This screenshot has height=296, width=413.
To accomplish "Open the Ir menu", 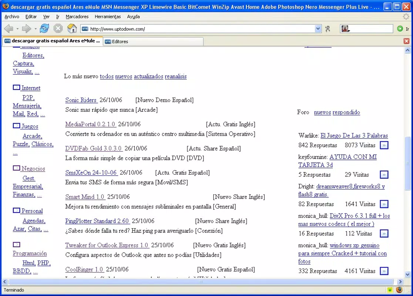I will pos(58,17).
